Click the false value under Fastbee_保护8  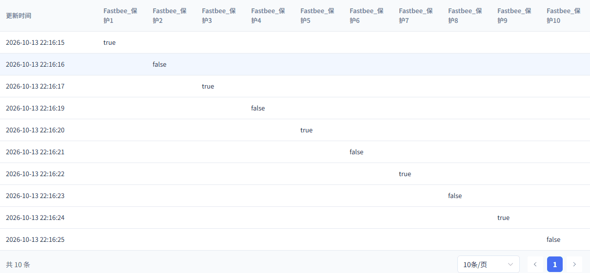click(x=455, y=196)
